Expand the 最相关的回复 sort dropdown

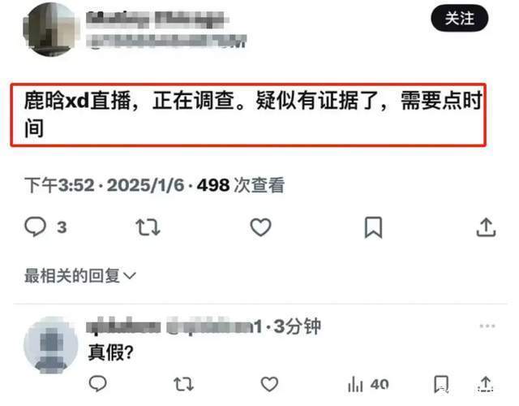click(80, 276)
